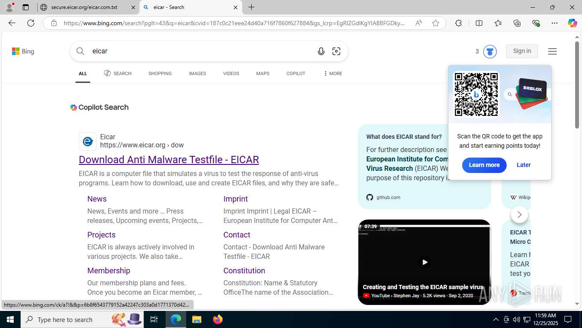Open Browser essentials heart icon
The height and width of the screenshot is (328, 582).
(x=536, y=23)
